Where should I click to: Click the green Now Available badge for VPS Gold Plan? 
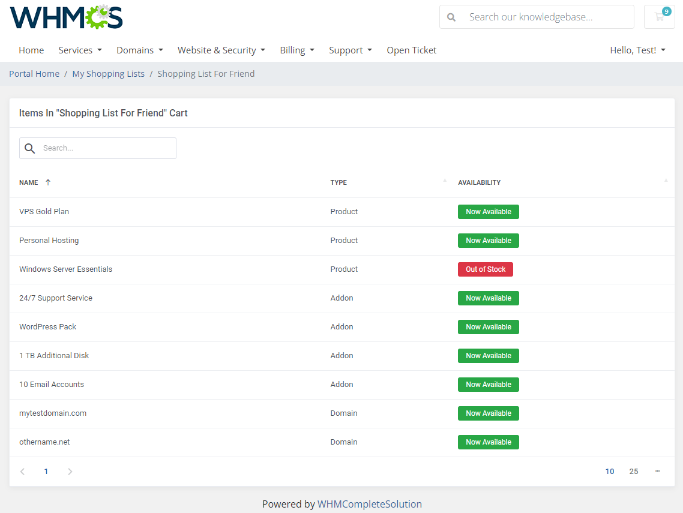click(488, 211)
